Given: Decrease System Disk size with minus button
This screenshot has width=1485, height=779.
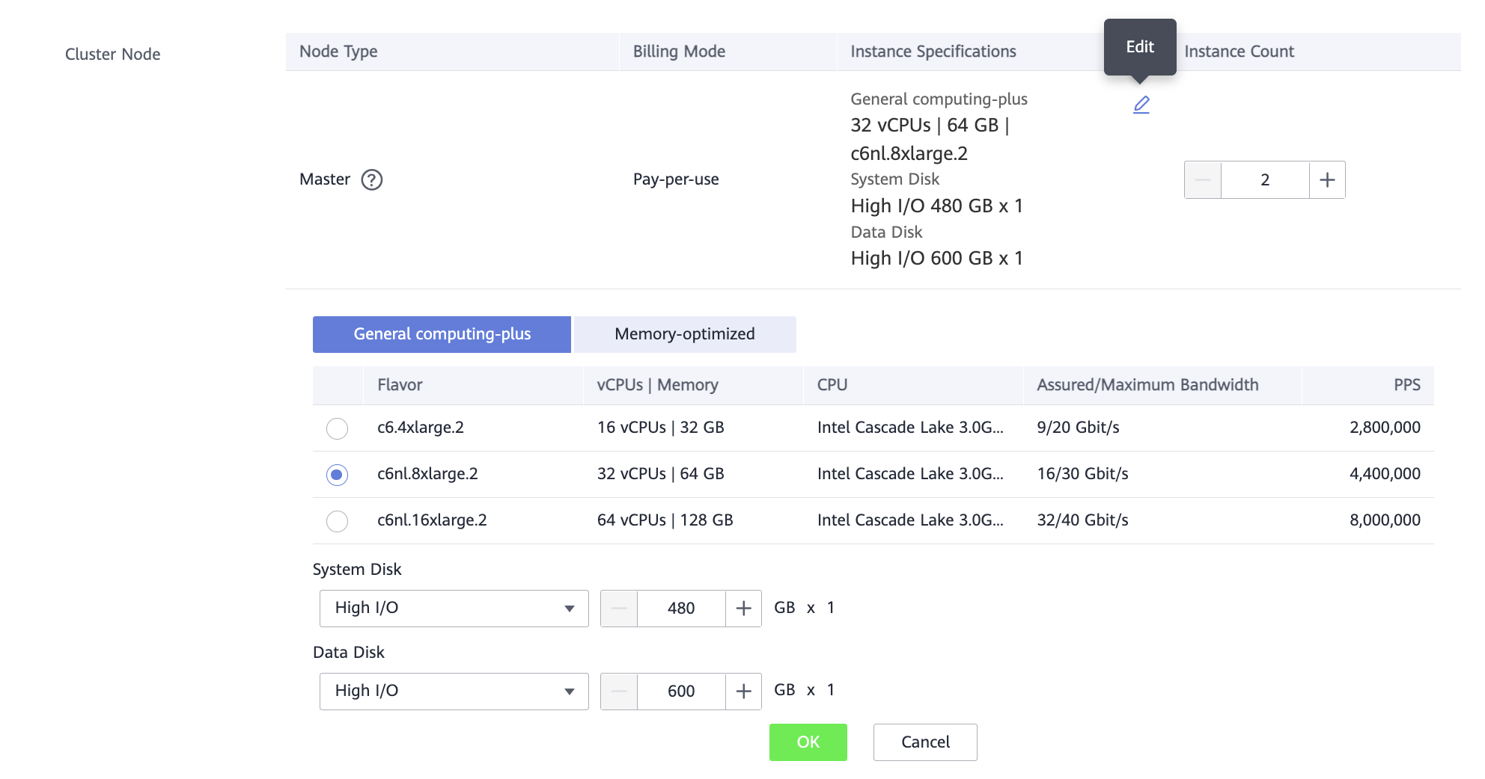Looking at the screenshot, I should 619,609.
